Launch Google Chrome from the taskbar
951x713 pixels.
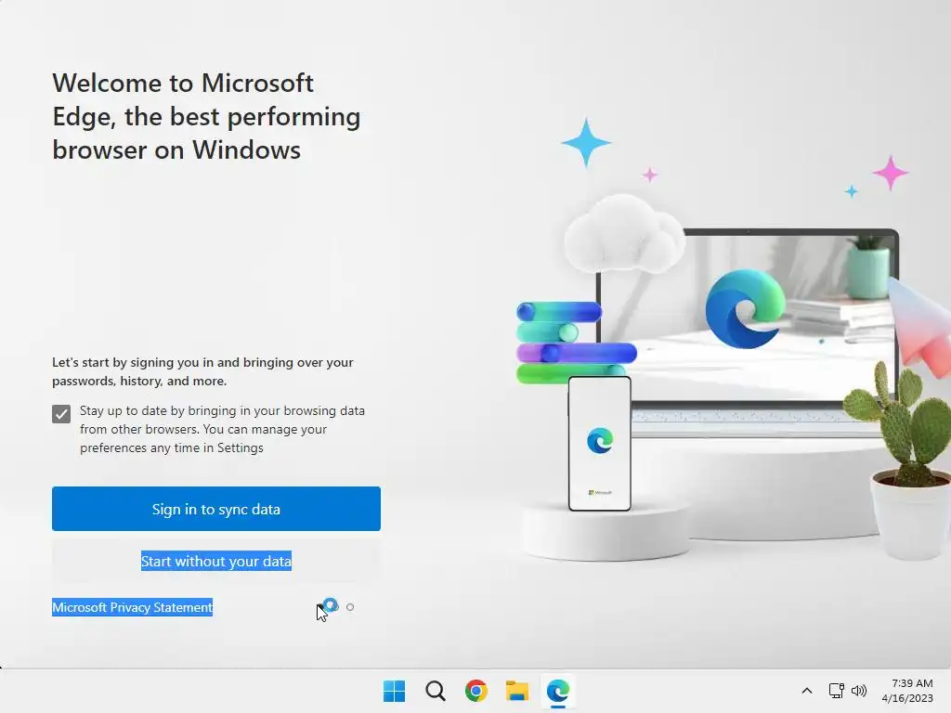(x=476, y=691)
